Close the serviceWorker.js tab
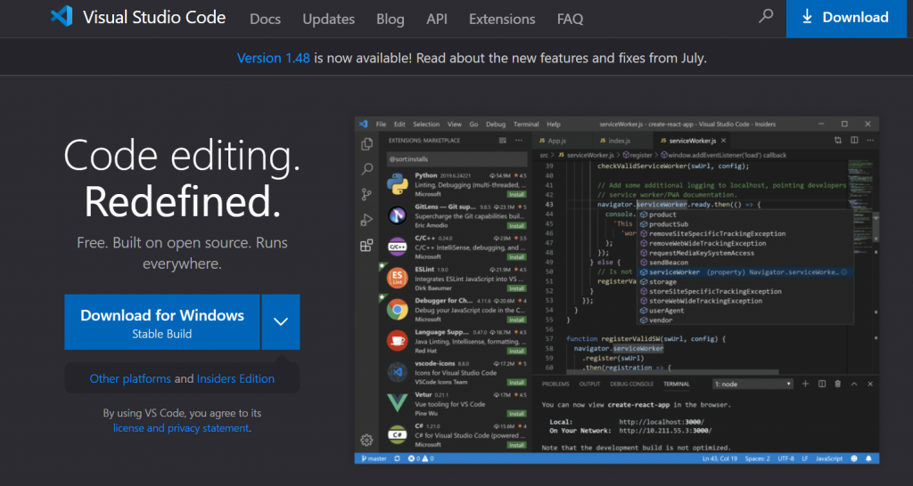 click(x=724, y=141)
